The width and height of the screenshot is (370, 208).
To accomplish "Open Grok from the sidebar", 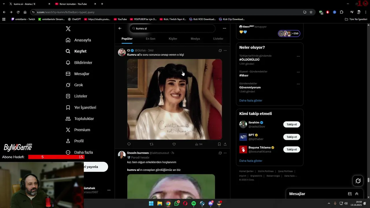I will [x=74, y=85].
